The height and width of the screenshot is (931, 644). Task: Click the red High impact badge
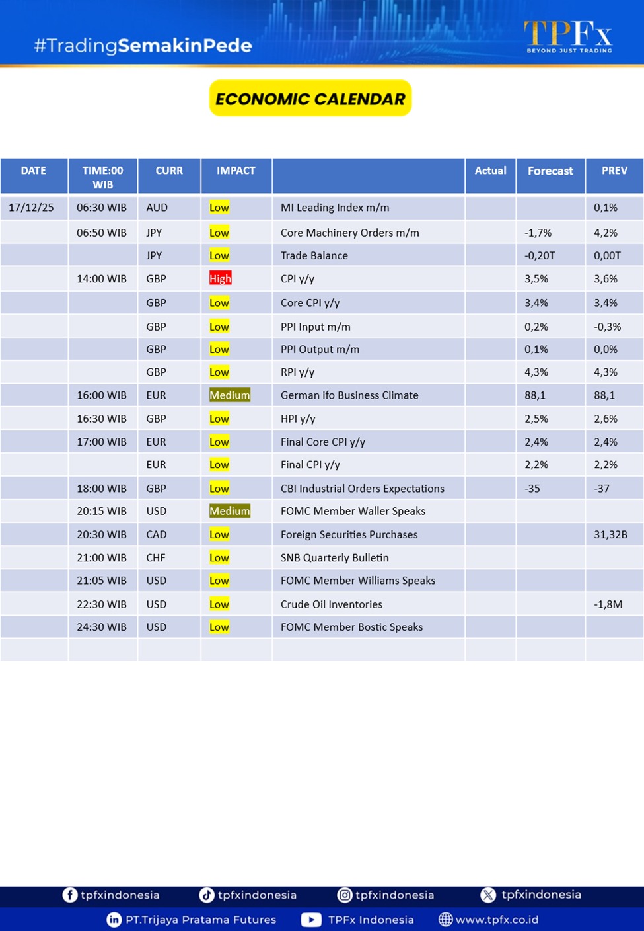coord(220,278)
